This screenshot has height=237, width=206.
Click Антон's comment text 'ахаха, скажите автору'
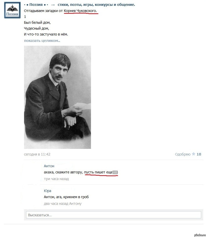pyautogui.click(x=63, y=172)
